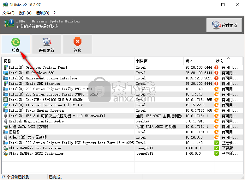Select Intel(R) Media SDK binaries device name
This screenshot has height=180, width=245.
click(34, 84)
